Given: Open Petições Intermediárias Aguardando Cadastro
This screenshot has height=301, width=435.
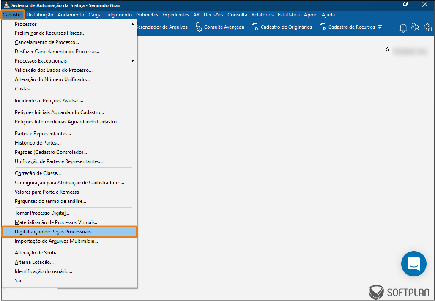Looking at the screenshot, I should [69, 122].
